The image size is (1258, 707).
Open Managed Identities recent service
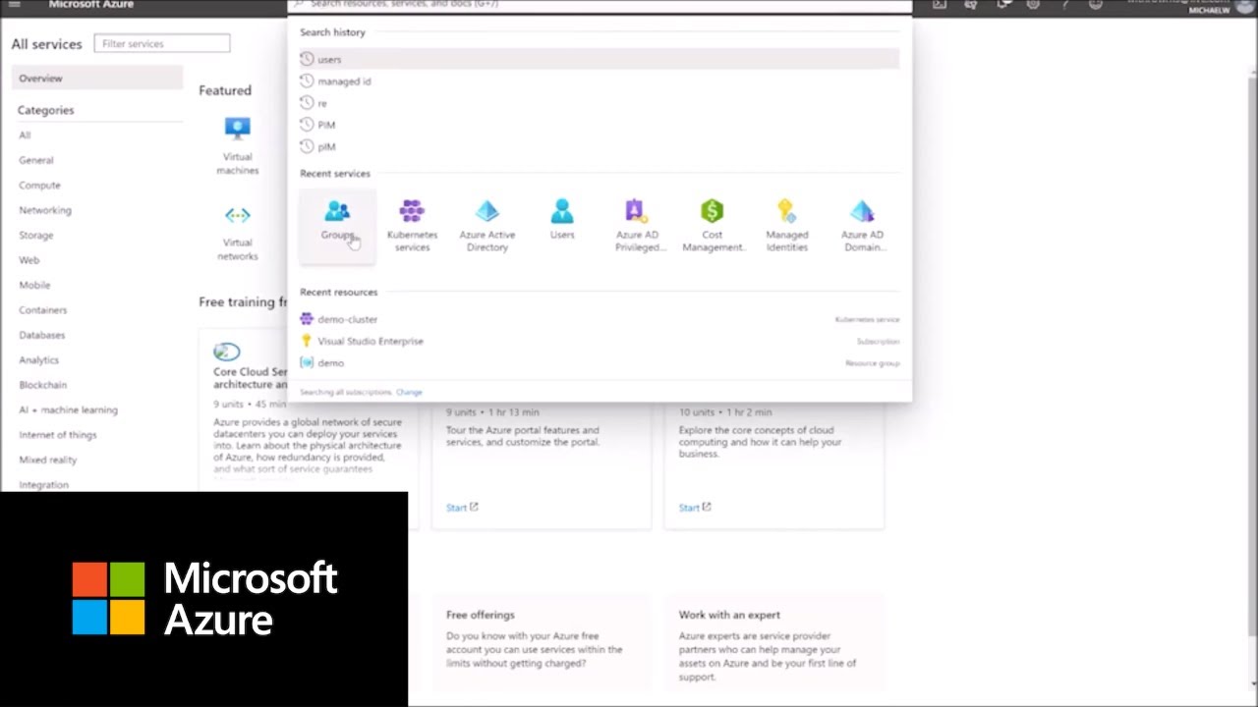point(787,227)
